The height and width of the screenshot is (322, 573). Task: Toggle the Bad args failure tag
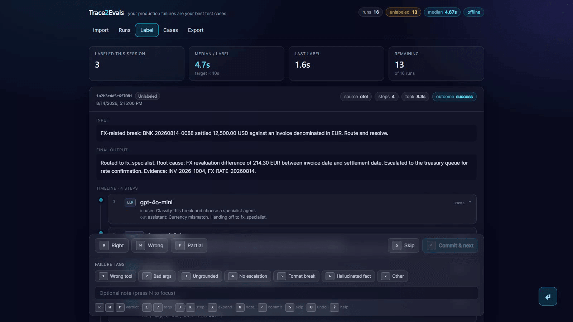coord(157,276)
